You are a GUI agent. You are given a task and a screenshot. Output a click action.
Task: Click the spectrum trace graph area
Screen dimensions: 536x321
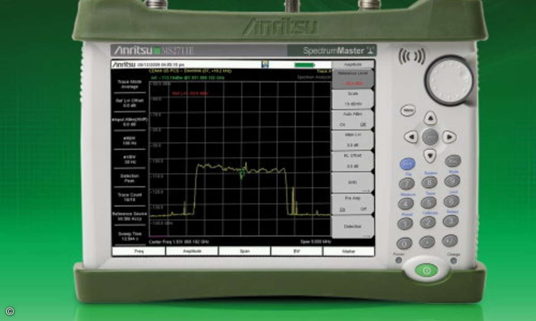tap(240, 158)
